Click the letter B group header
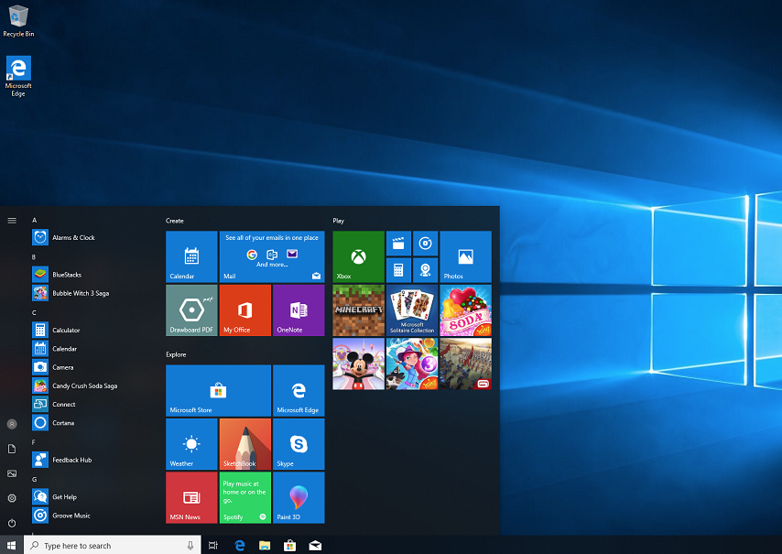This screenshot has height=554, width=782. pyautogui.click(x=34, y=256)
